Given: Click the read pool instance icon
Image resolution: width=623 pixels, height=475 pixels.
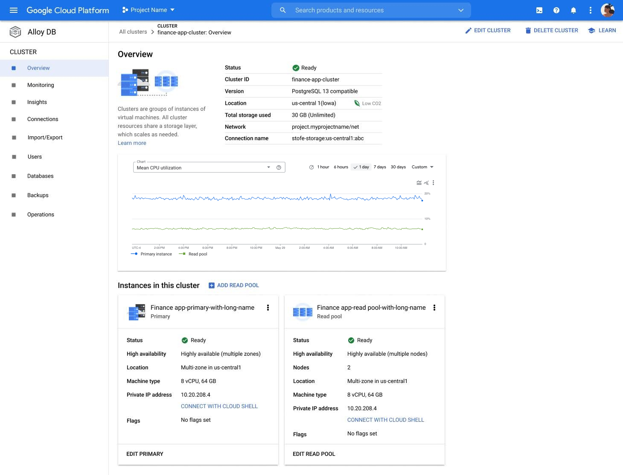Looking at the screenshot, I should [303, 312].
